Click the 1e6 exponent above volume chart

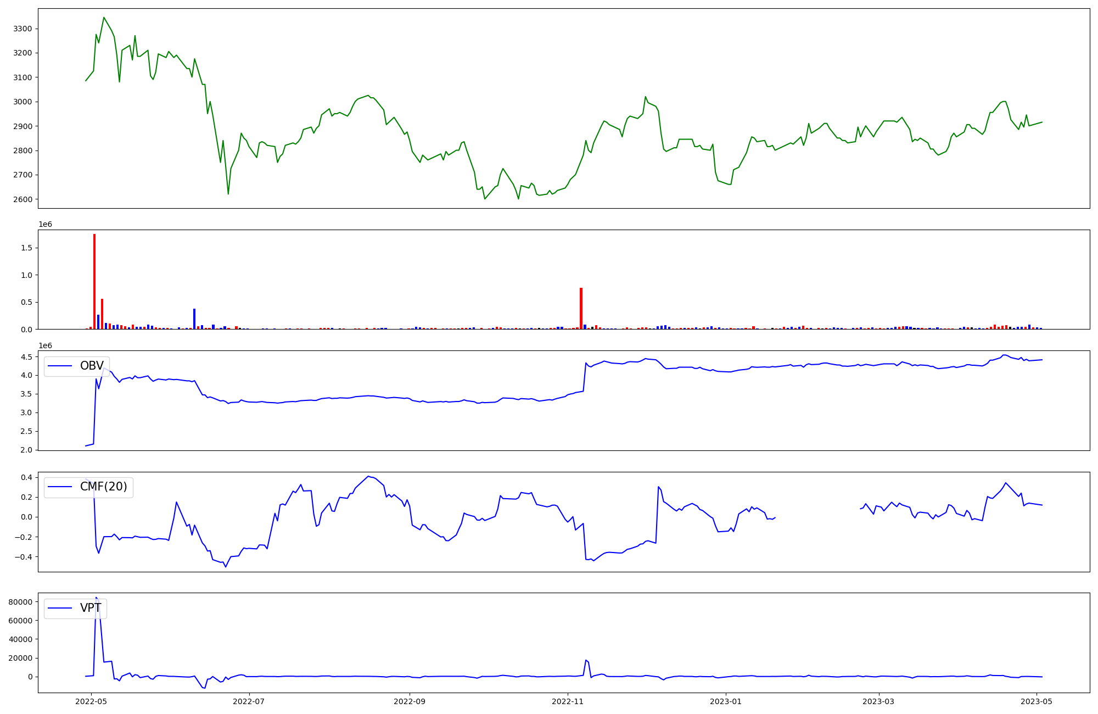tap(45, 224)
